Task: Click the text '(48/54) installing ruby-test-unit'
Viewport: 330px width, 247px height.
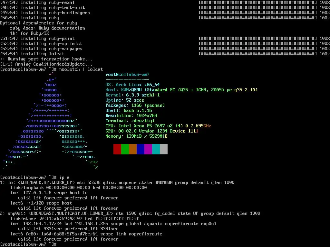Action: point(43,8)
